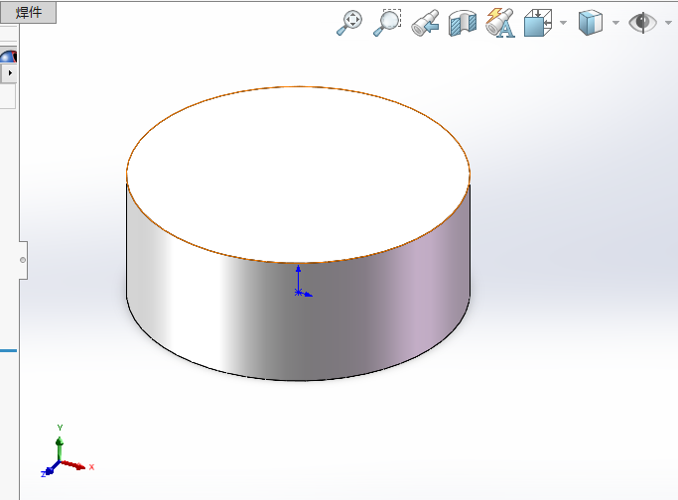The height and width of the screenshot is (500, 678).
Task: Open the Dynamic Annotation Views icon
Action: 500,23
